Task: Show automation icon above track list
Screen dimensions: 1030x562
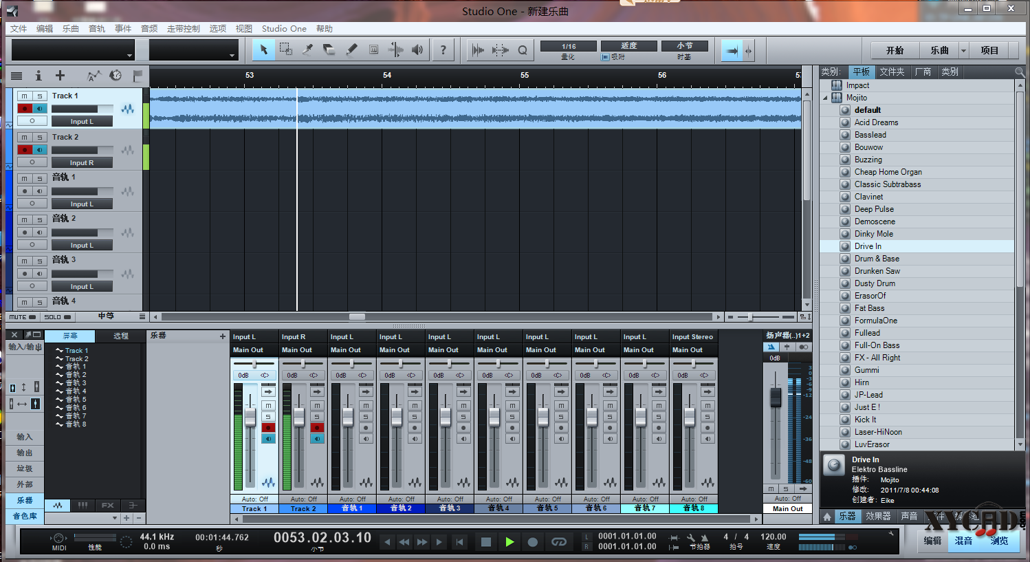Action: pos(94,76)
